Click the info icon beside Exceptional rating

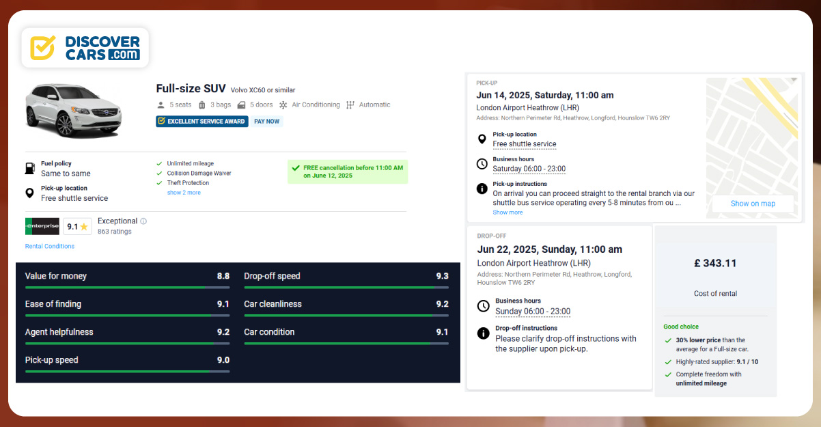[143, 221]
